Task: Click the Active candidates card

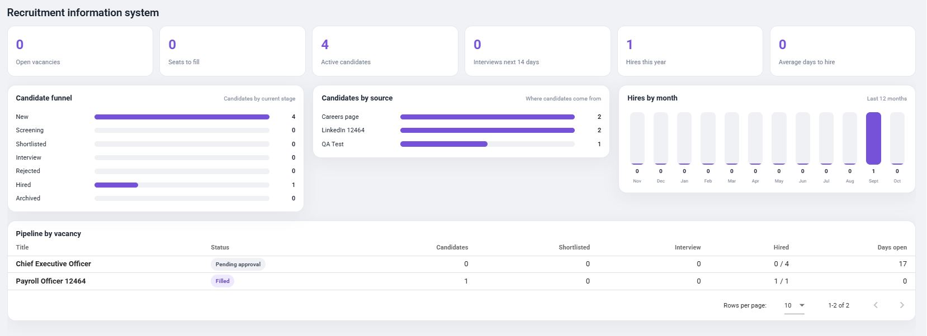Action: pos(385,51)
